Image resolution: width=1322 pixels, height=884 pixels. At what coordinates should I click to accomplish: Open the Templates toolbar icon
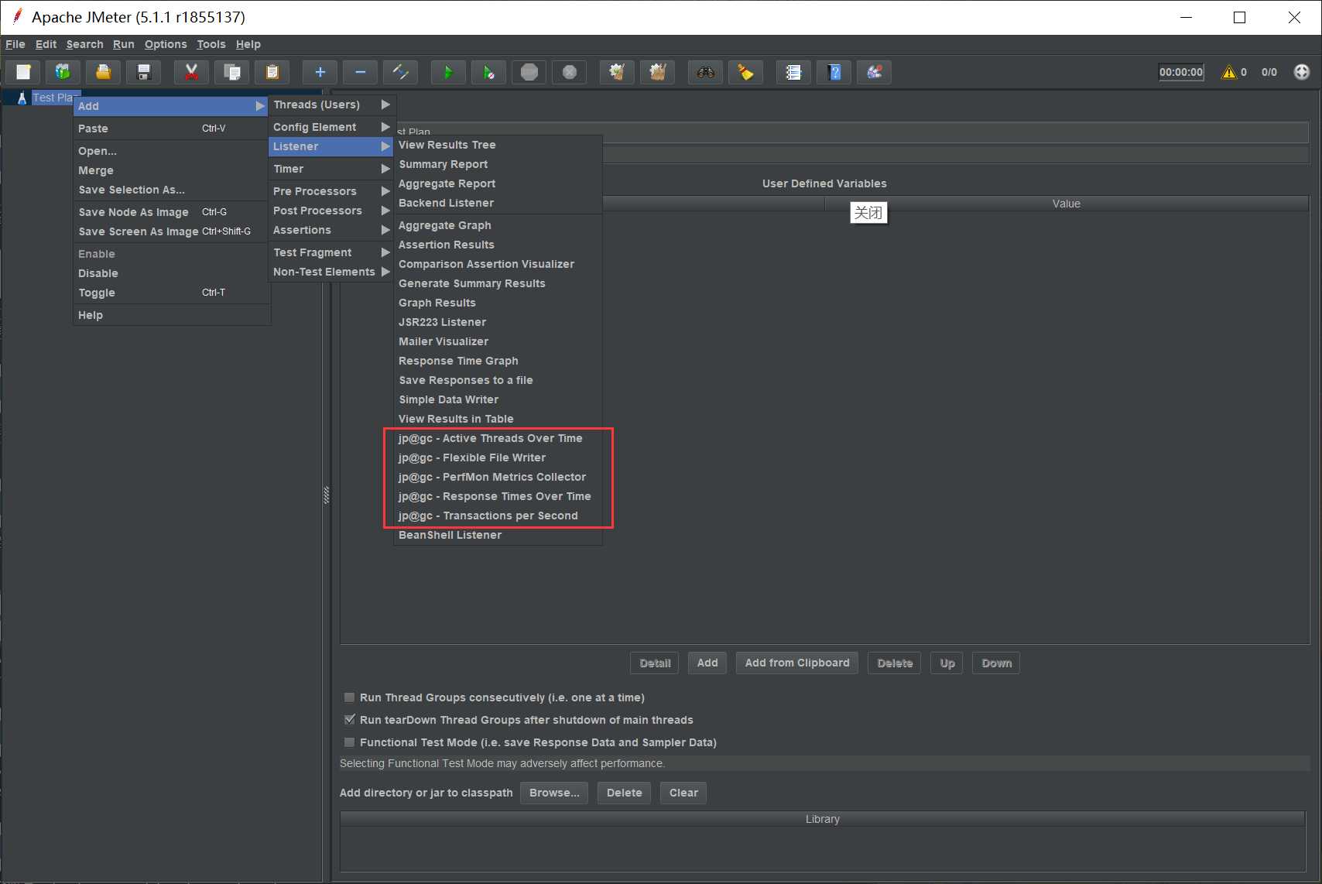(63, 72)
